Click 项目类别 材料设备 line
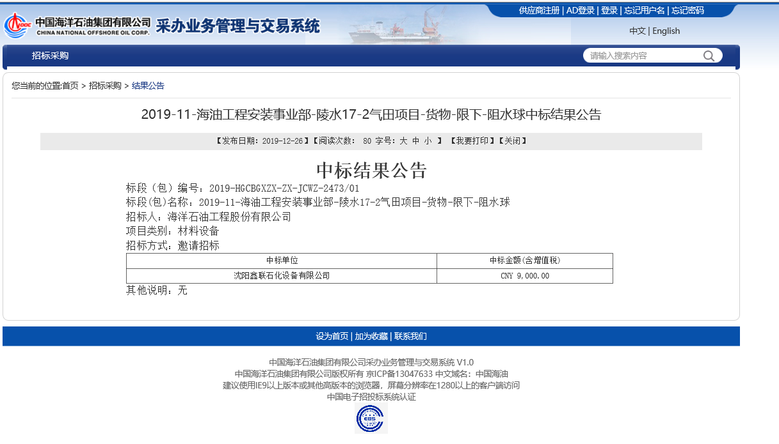 click(x=173, y=231)
